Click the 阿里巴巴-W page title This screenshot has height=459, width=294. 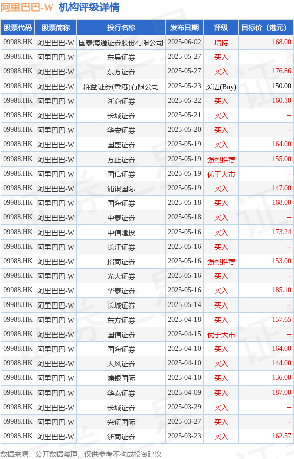pyautogui.click(x=27, y=7)
